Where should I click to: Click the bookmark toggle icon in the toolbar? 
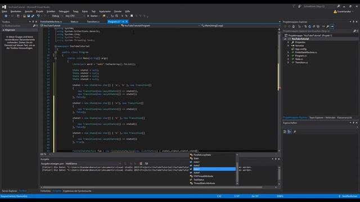tap(132, 16)
